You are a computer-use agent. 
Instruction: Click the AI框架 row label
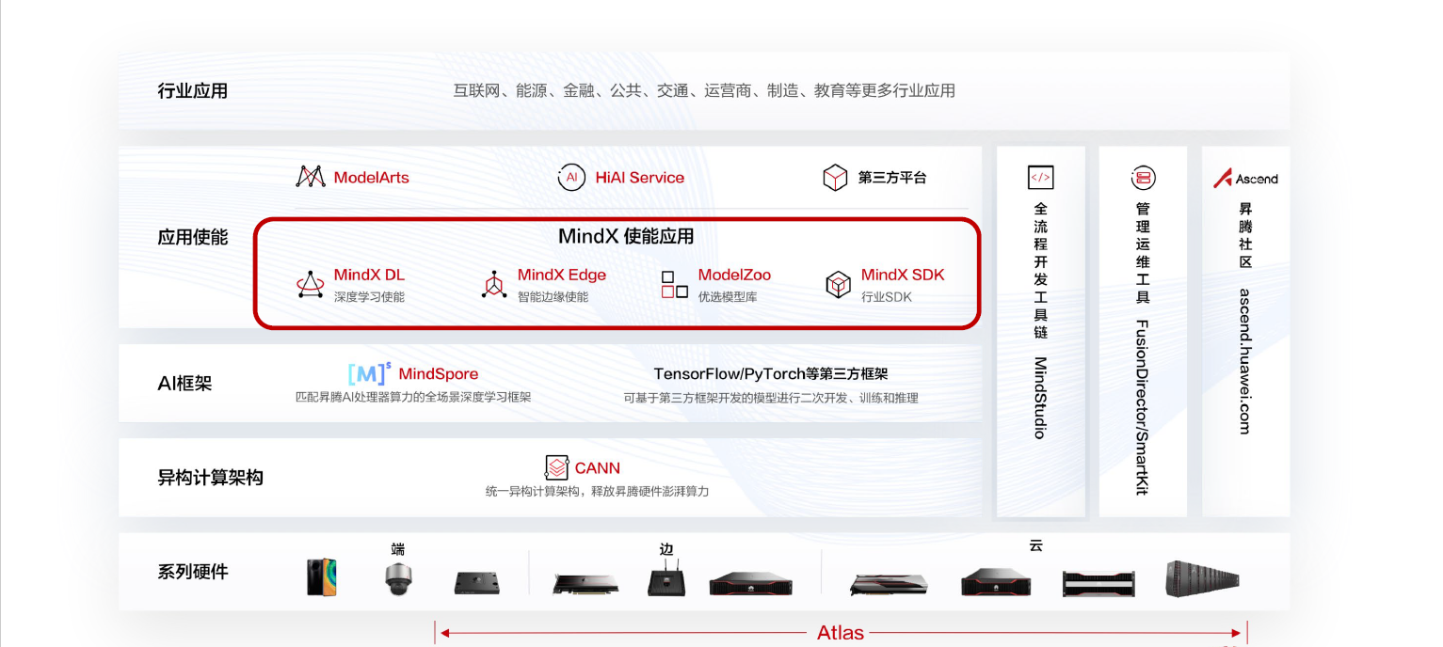184,384
